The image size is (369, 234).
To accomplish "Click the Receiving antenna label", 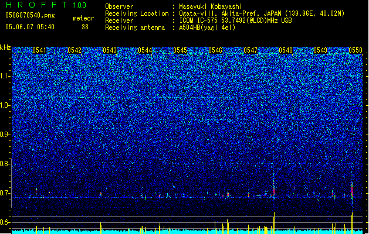I will [x=135, y=27].
